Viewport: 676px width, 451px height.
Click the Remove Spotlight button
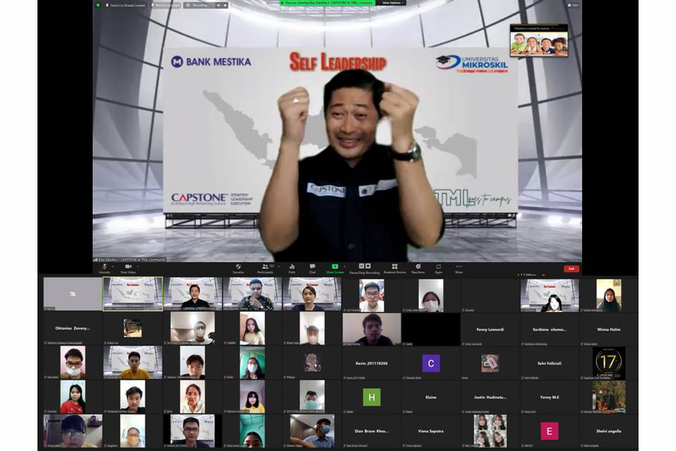click(166, 5)
